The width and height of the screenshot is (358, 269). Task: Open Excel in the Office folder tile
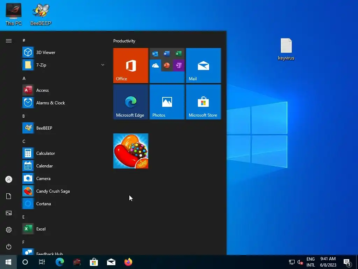(x=179, y=54)
